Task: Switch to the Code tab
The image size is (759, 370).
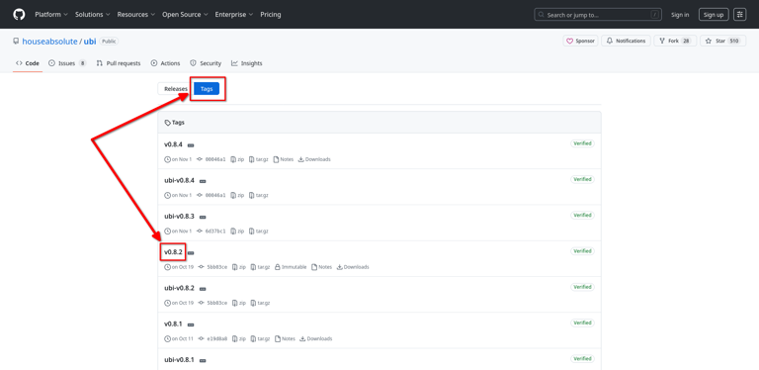Action: (28, 63)
